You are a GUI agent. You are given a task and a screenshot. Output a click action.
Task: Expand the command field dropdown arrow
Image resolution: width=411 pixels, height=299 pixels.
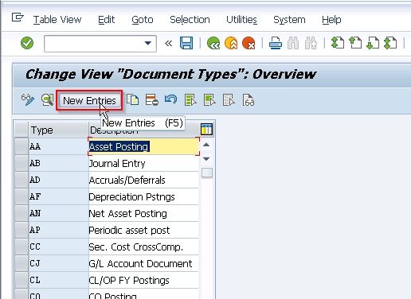tap(147, 43)
